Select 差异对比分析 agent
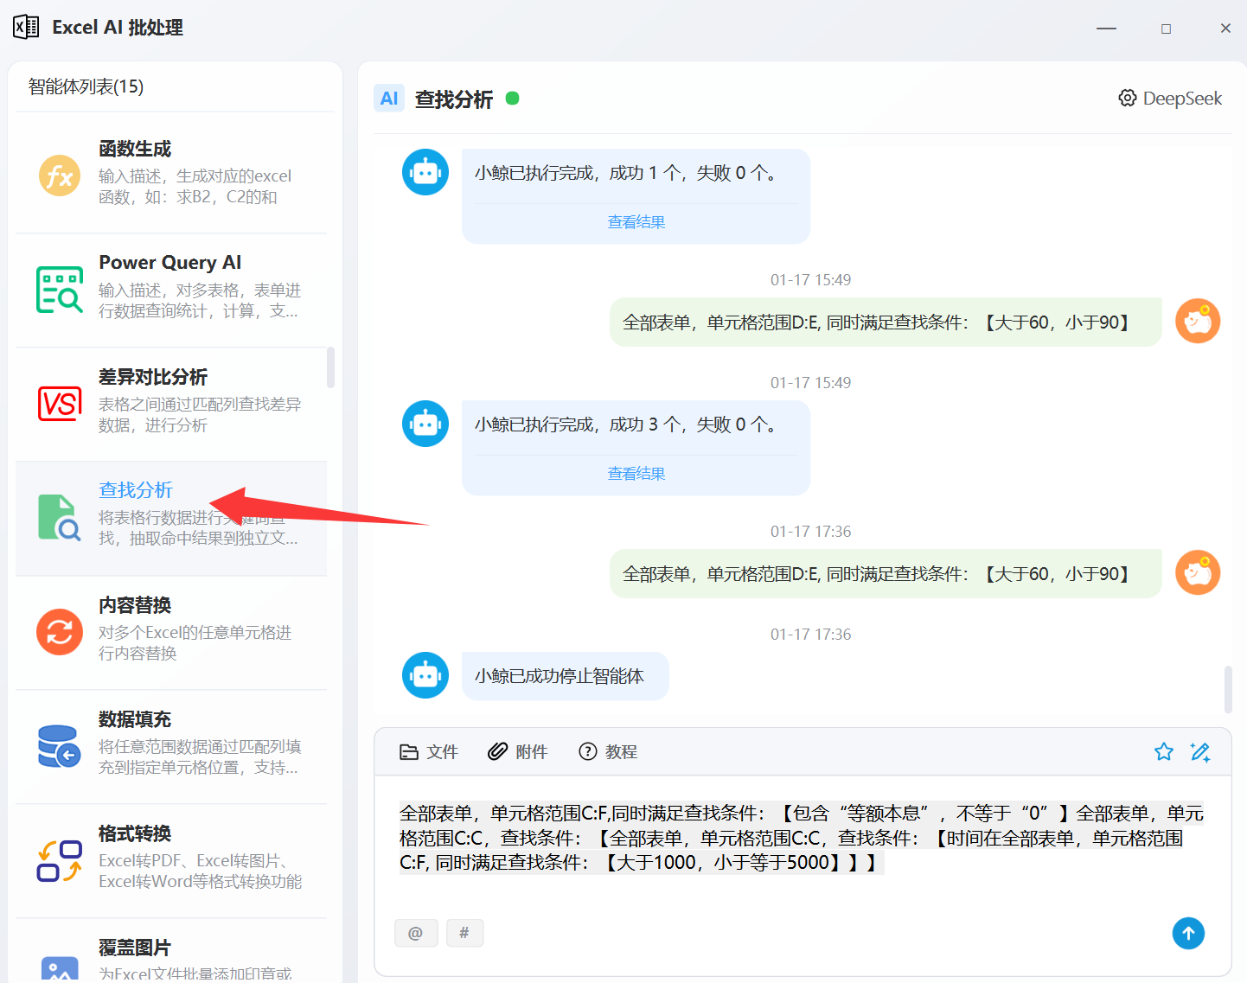 171,404
